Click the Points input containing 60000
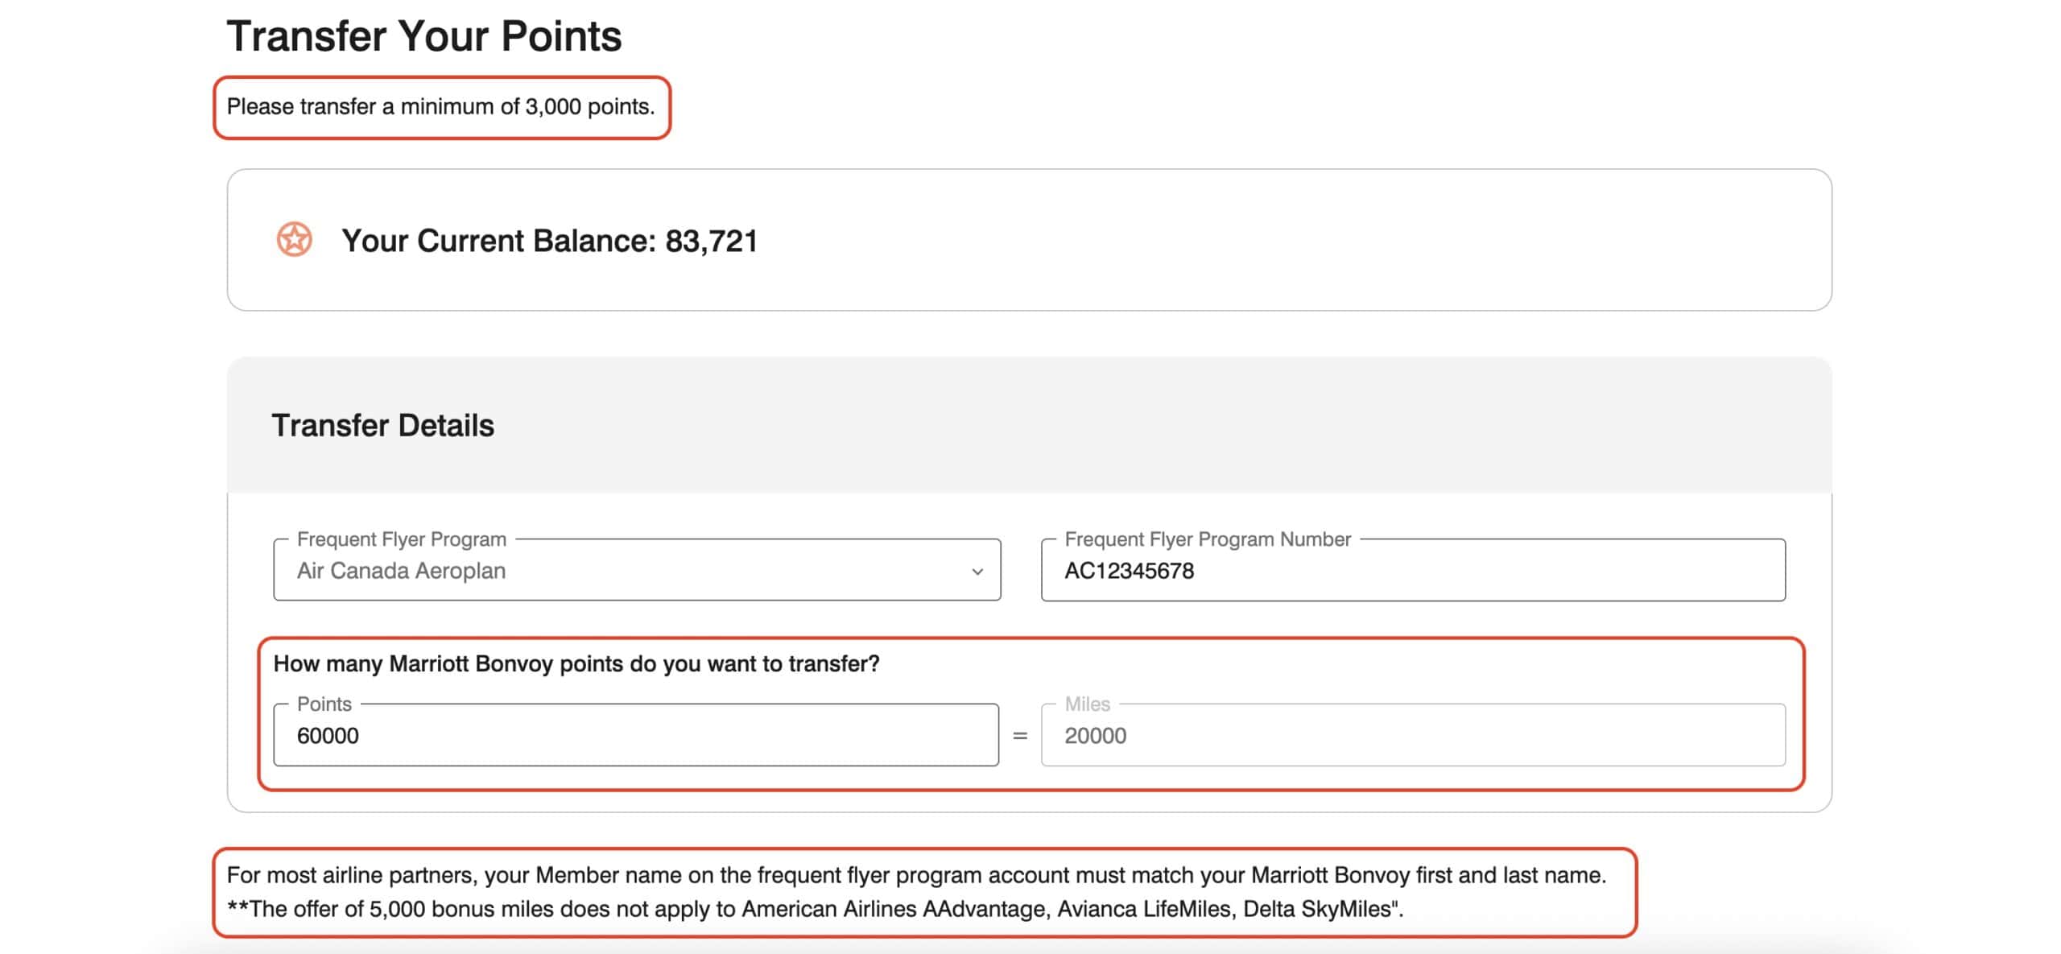 coord(636,735)
